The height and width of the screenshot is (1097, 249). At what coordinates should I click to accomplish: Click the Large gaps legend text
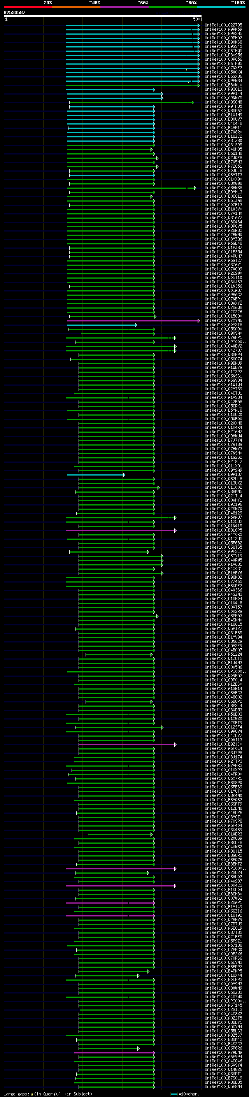(x=48, y=1094)
